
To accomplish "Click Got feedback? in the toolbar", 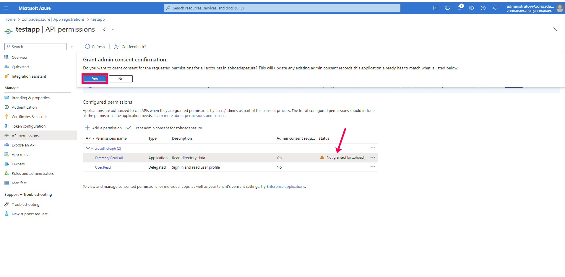I will point(130,47).
